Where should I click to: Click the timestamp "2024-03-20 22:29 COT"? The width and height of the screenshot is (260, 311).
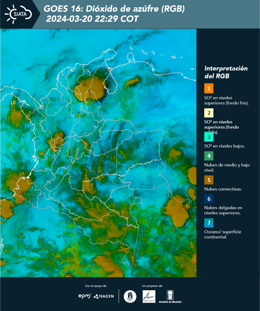[x=92, y=19]
